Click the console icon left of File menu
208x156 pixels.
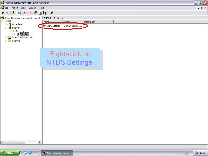coord(2,8)
